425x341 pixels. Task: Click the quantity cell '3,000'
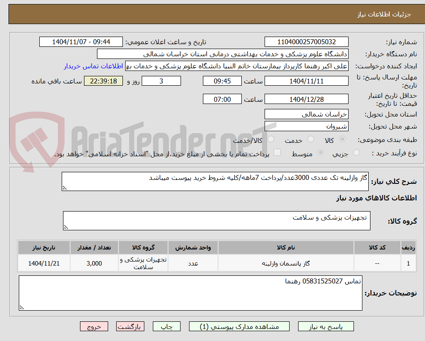pos(94,263)
